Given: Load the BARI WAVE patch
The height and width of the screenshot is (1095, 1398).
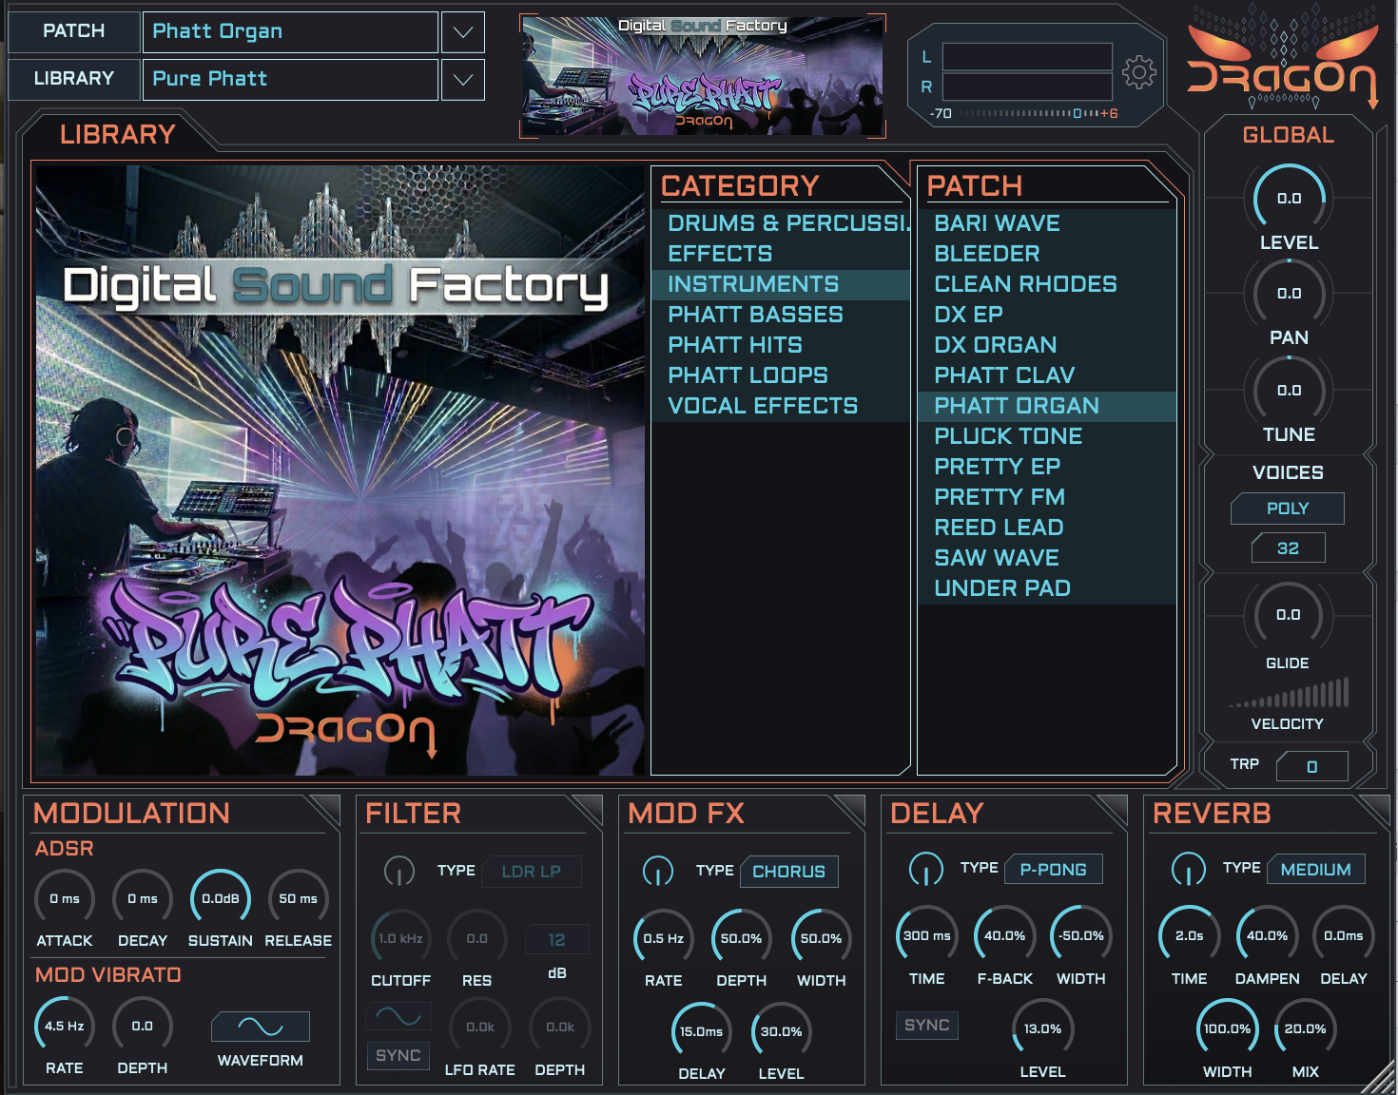Looking at the screenshot, I should (x=1047, y=223).
